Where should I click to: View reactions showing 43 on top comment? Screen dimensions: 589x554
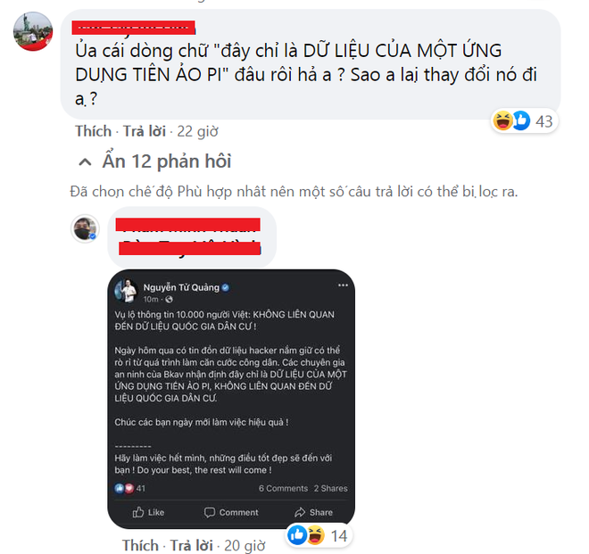coord(524,121)
